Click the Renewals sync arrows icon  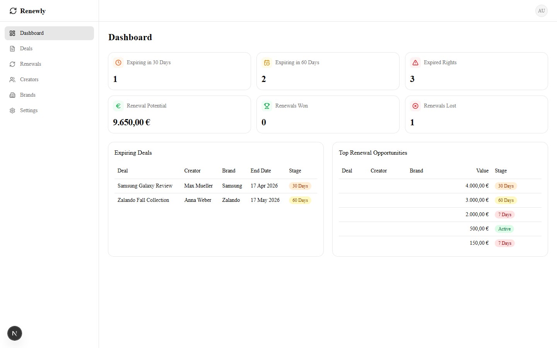tap(12, 64)
